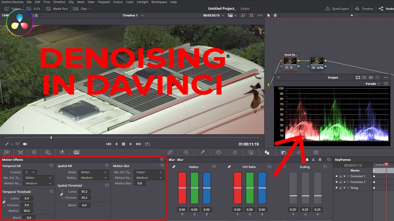
Task: Open the Help menu
Action: 174,2
